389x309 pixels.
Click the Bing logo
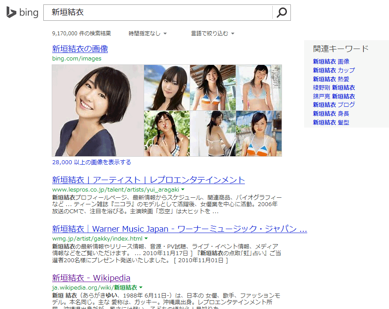point(23,12)
